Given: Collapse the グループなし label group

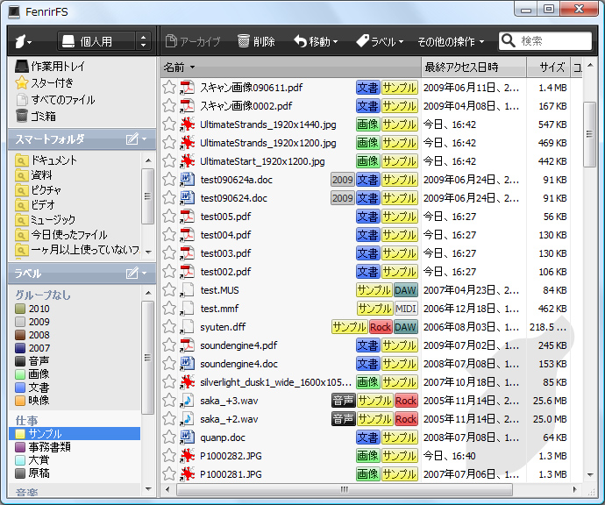Looking at the screenshot, I should pyautogui.click(x=43, y=295).
